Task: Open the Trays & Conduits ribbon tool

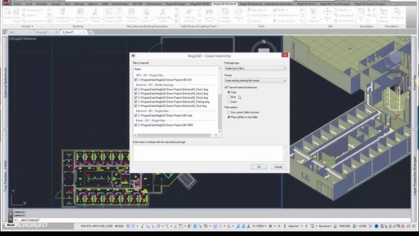Action: click(x=189, y=14)
